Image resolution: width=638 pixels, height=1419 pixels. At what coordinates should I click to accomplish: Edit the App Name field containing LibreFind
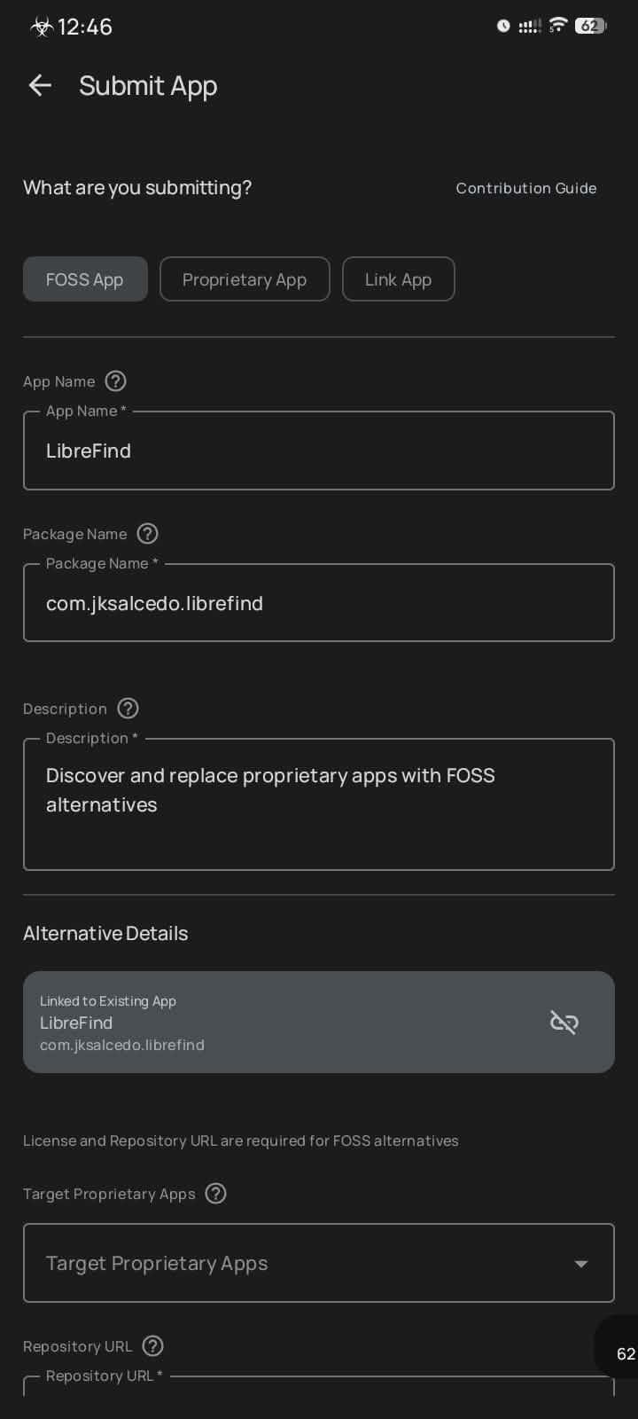(x=318, y=451)
